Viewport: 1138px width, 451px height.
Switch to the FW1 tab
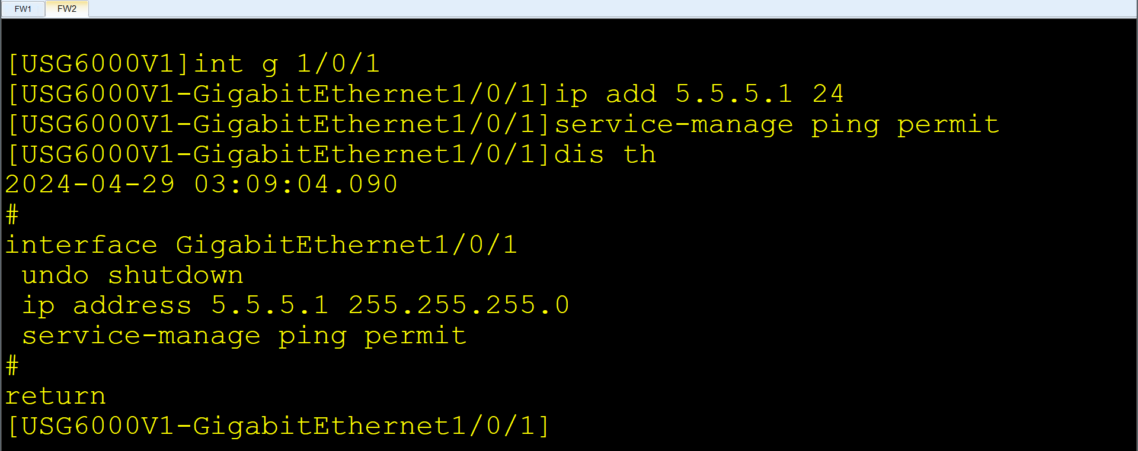coord(22,8)
